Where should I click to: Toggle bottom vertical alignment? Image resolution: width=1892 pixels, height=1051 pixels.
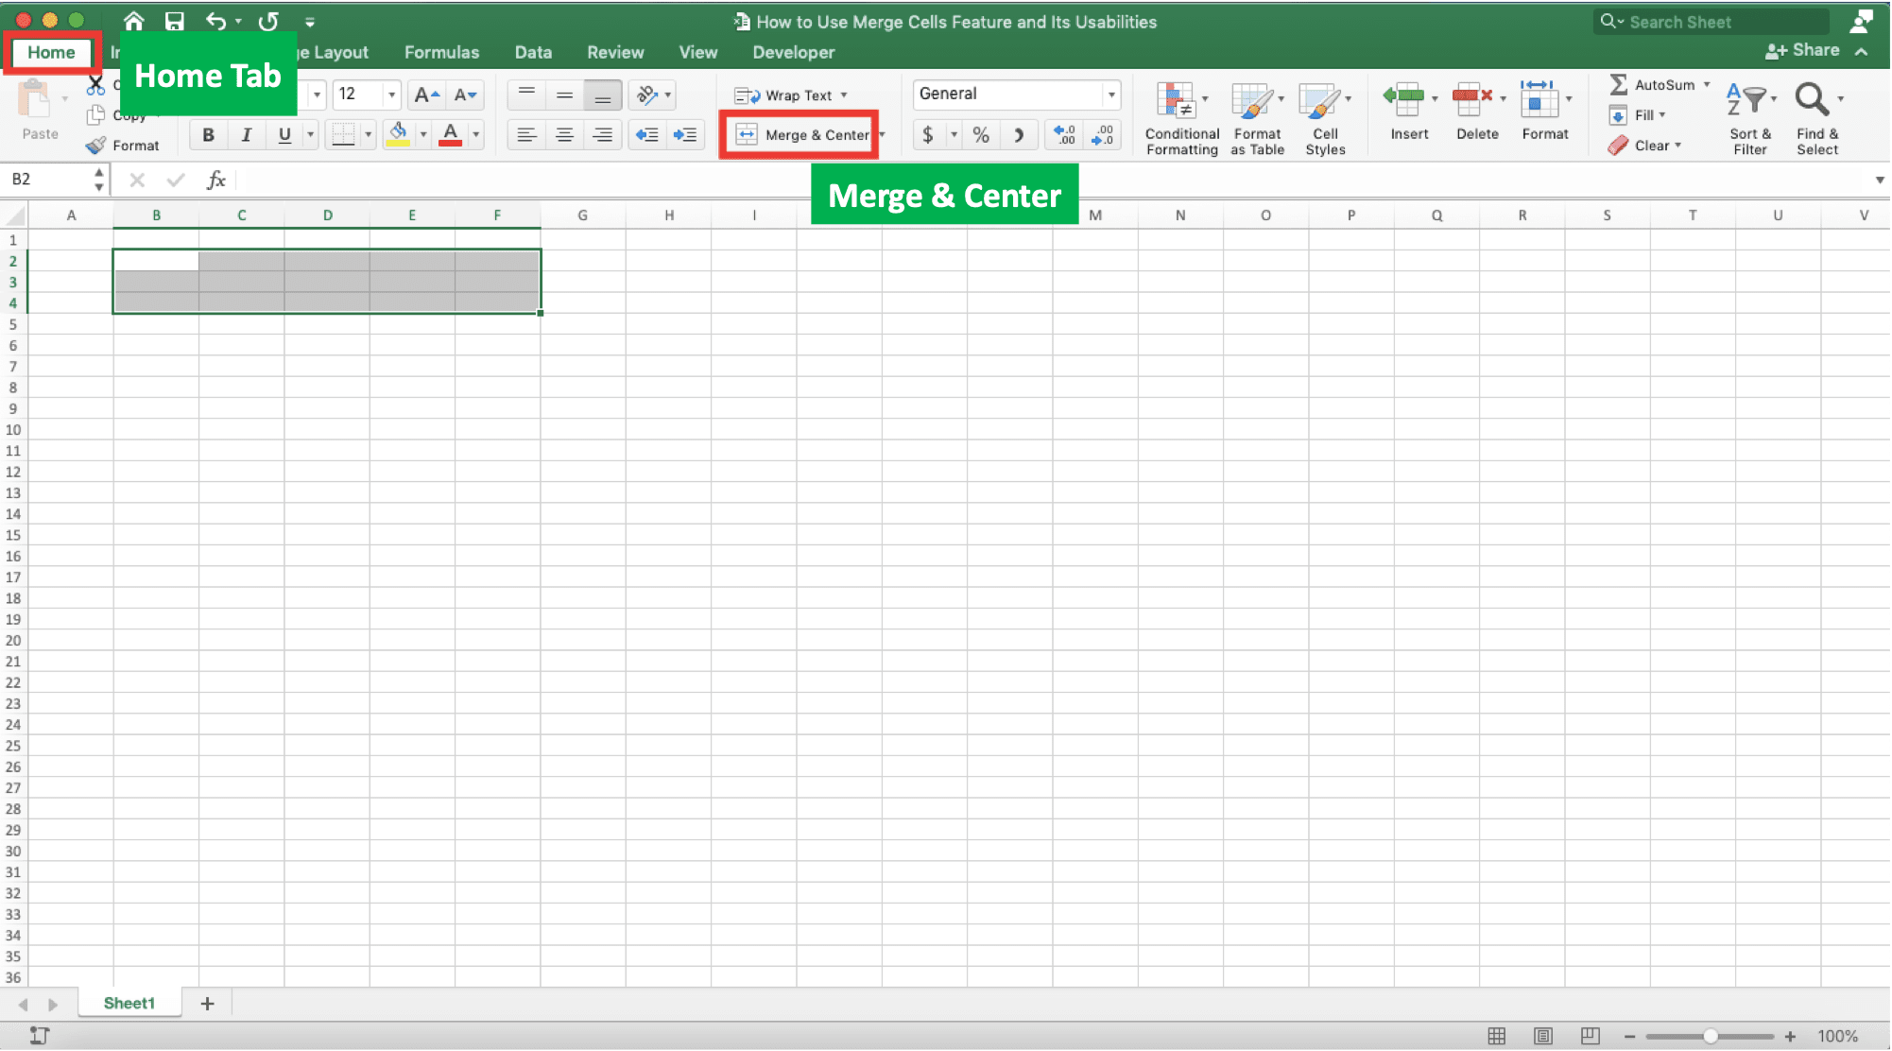pos(602,95)
